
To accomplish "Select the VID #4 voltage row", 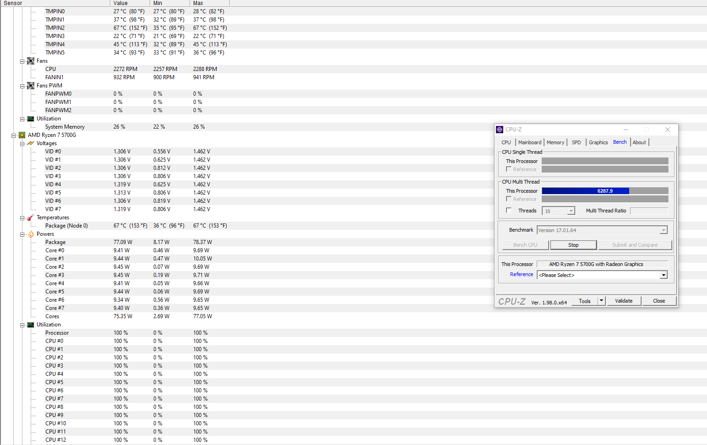I will pos(353,185).
